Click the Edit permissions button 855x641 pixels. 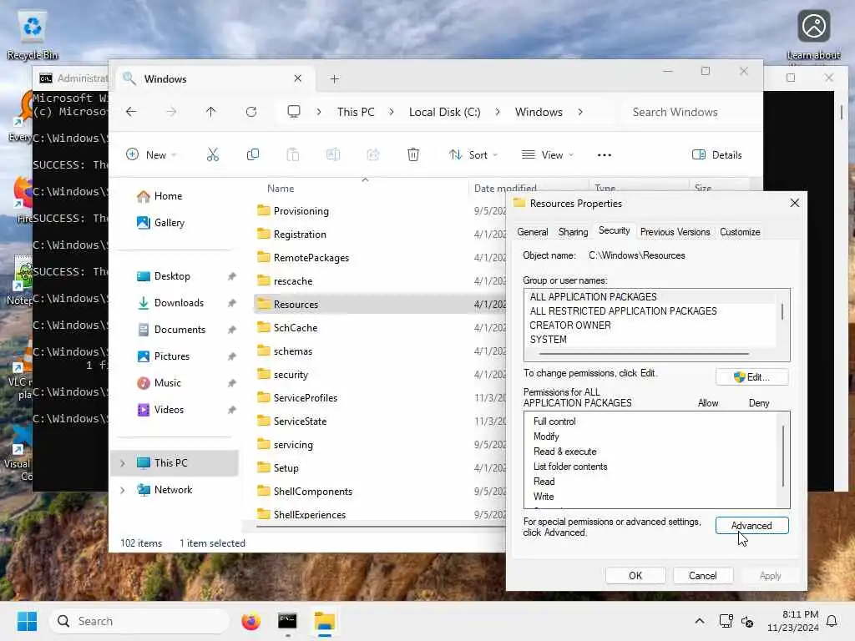click(x=752, y=377)
